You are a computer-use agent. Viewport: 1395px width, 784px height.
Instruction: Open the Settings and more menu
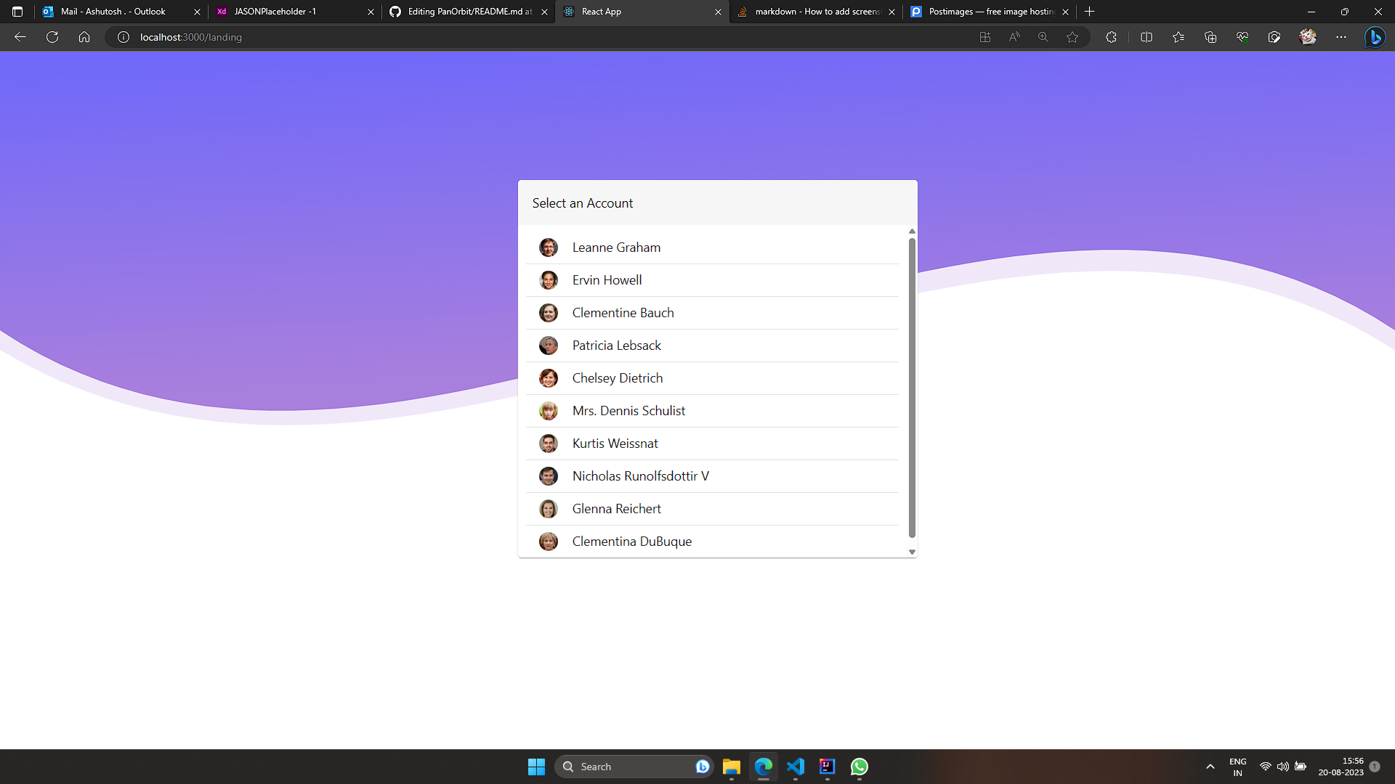pos(1342,37)
